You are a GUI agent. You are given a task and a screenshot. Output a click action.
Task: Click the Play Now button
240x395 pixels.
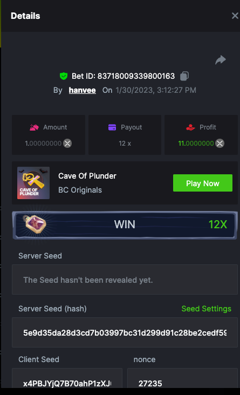point(203,183)
